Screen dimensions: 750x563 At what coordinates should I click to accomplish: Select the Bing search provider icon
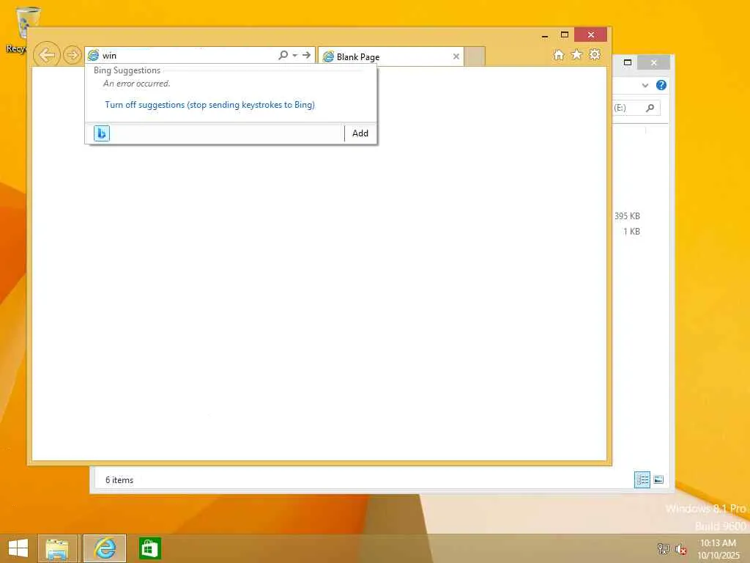point(102,133)
